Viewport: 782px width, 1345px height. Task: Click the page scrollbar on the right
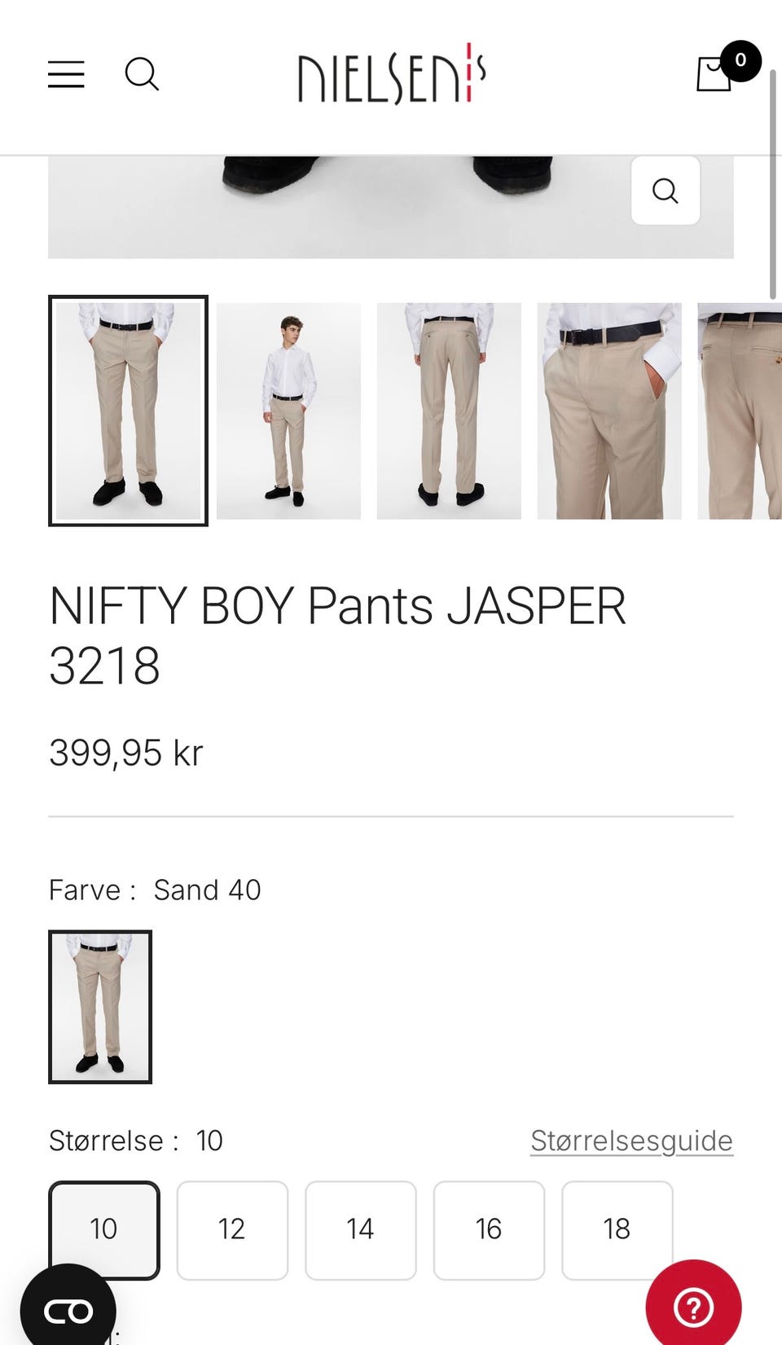773,185
